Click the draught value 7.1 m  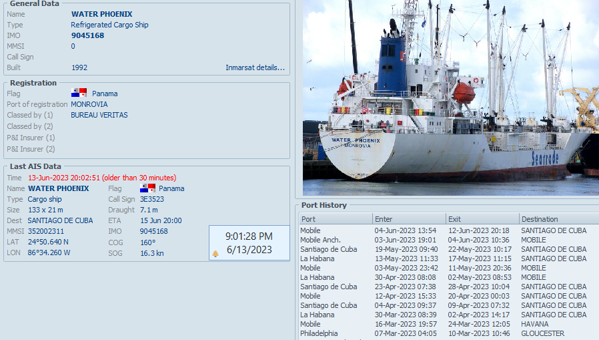pyautogui.click(x=149, y=210)
